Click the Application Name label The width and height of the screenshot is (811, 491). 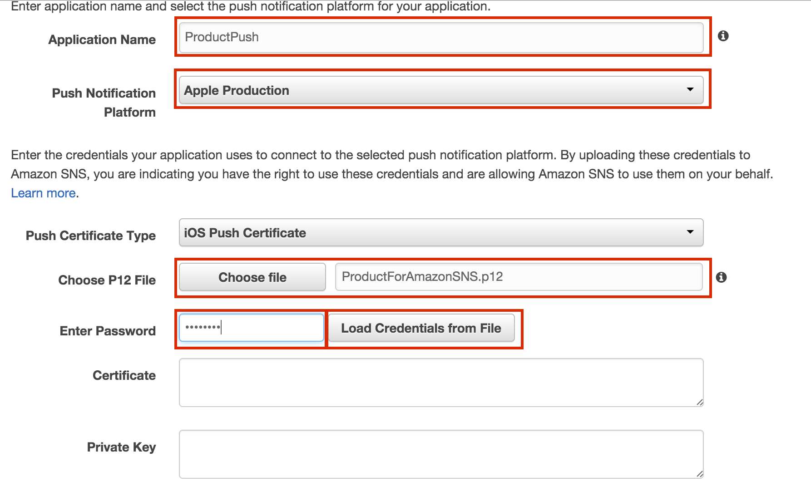pos(102,40)
